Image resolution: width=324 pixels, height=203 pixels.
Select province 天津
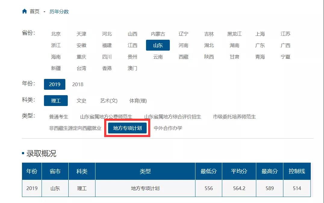tap(81, 34)
